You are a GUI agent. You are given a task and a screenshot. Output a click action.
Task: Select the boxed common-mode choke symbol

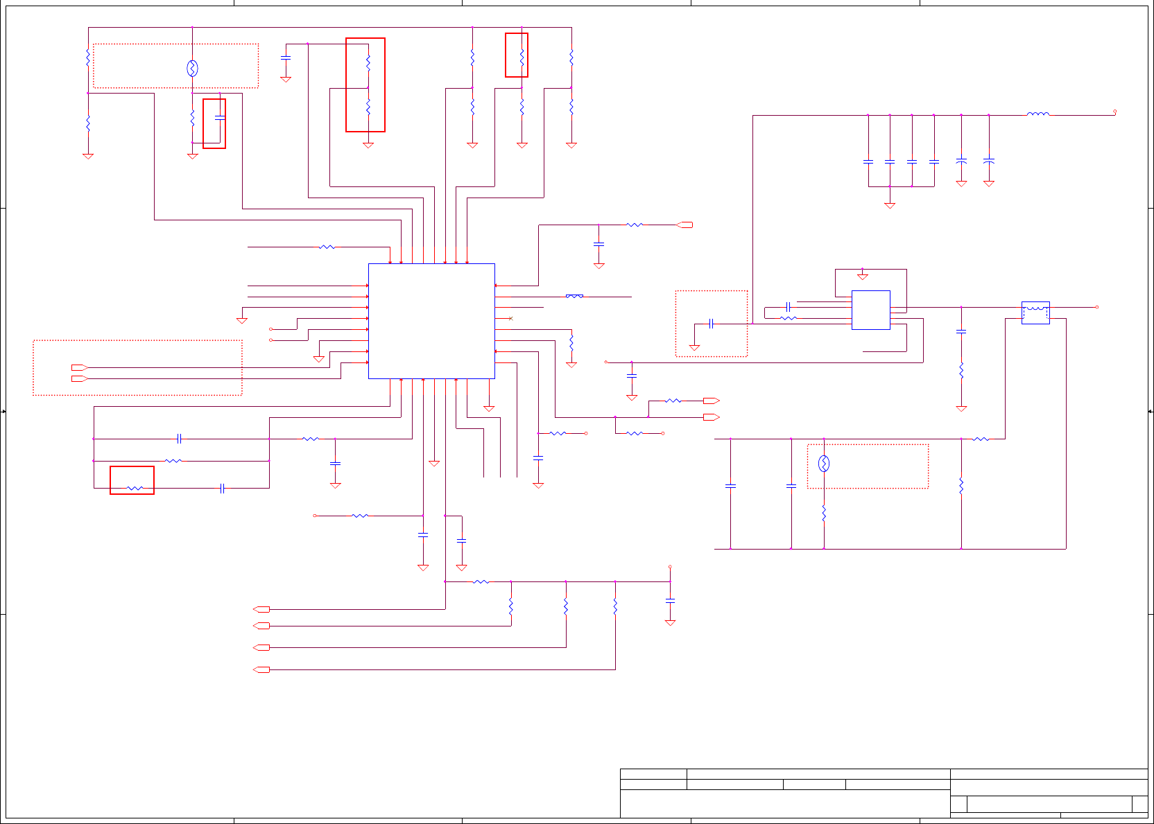point(1035,313)
